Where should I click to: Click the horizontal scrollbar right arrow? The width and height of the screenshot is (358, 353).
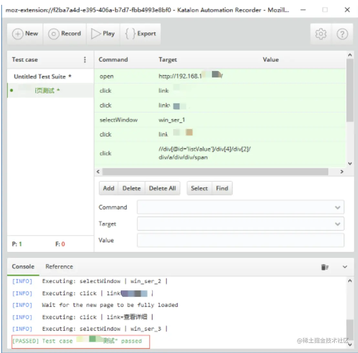pyautogui.click(x=342, y=172)
